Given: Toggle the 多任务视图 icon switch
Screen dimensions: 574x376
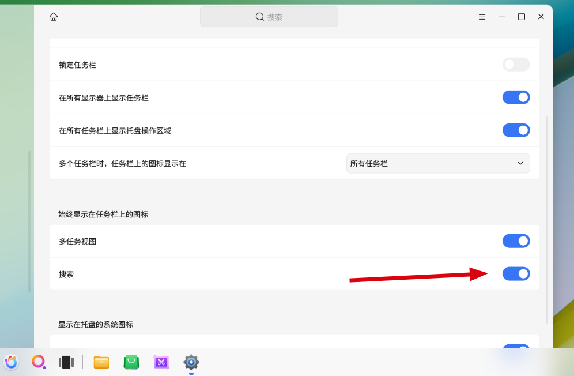Looking at the screenshot, I should click(516, 241).
